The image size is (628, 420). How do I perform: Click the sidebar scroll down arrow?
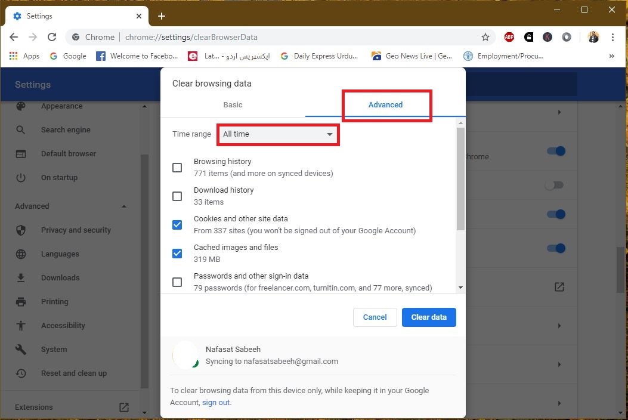pos(144,413)
